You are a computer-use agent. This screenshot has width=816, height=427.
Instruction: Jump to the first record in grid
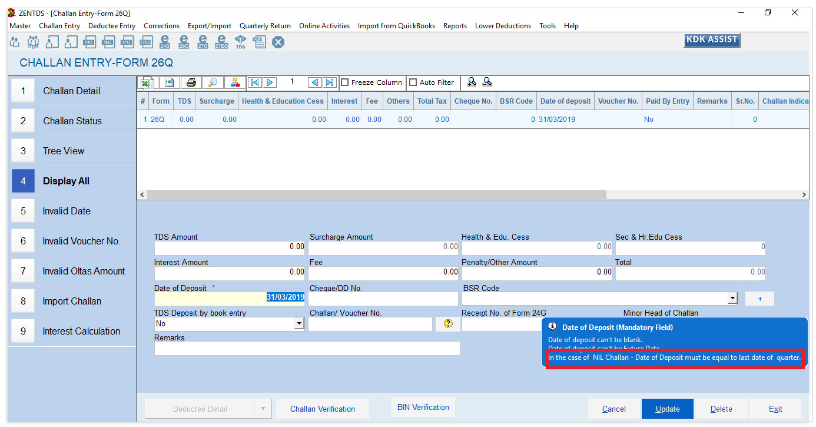(254, 82)
